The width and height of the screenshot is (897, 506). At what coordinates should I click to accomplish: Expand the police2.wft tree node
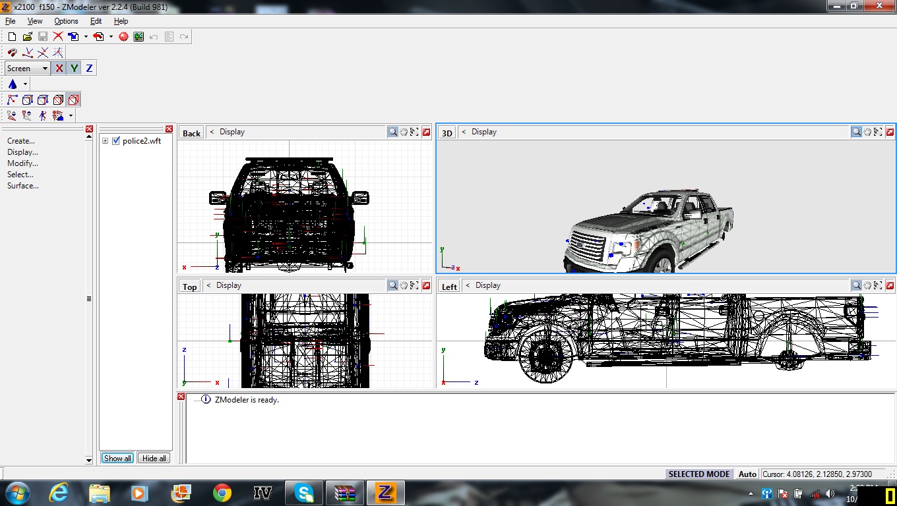[x=105, y=141]
